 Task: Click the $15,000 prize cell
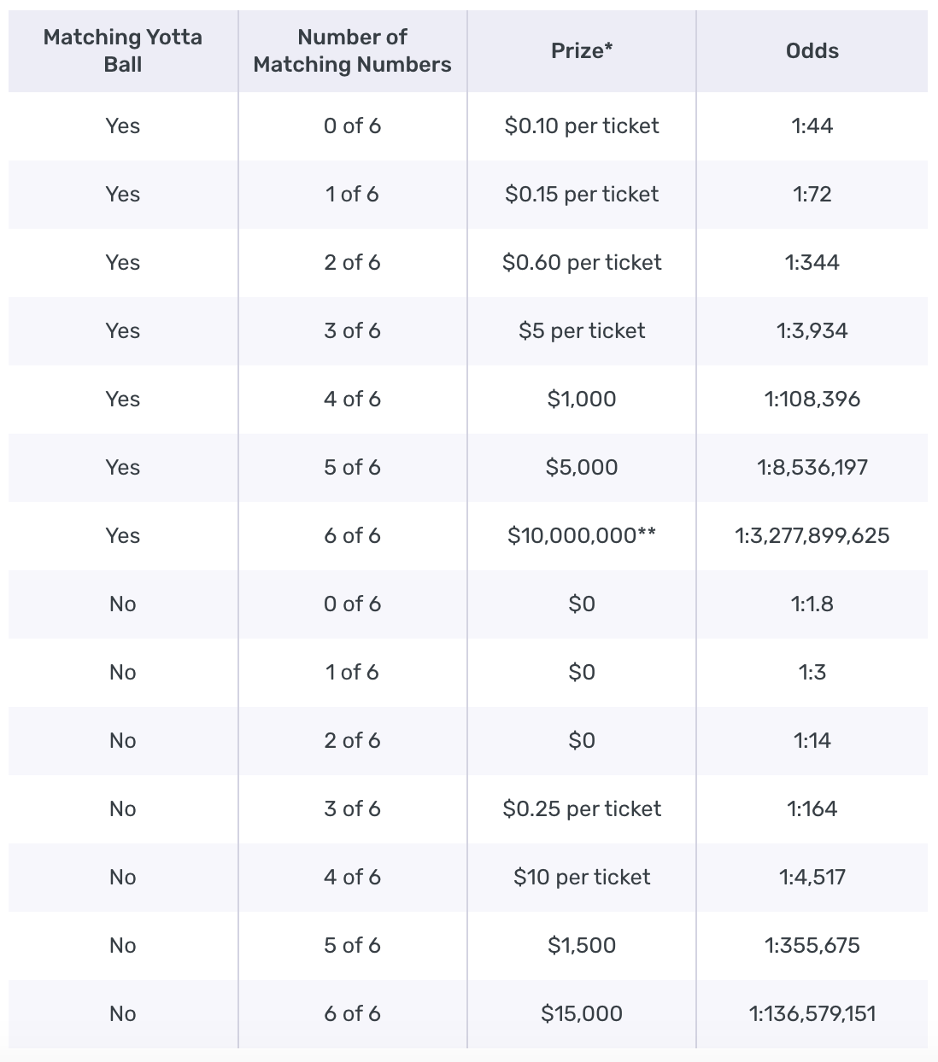[582, 1013]
